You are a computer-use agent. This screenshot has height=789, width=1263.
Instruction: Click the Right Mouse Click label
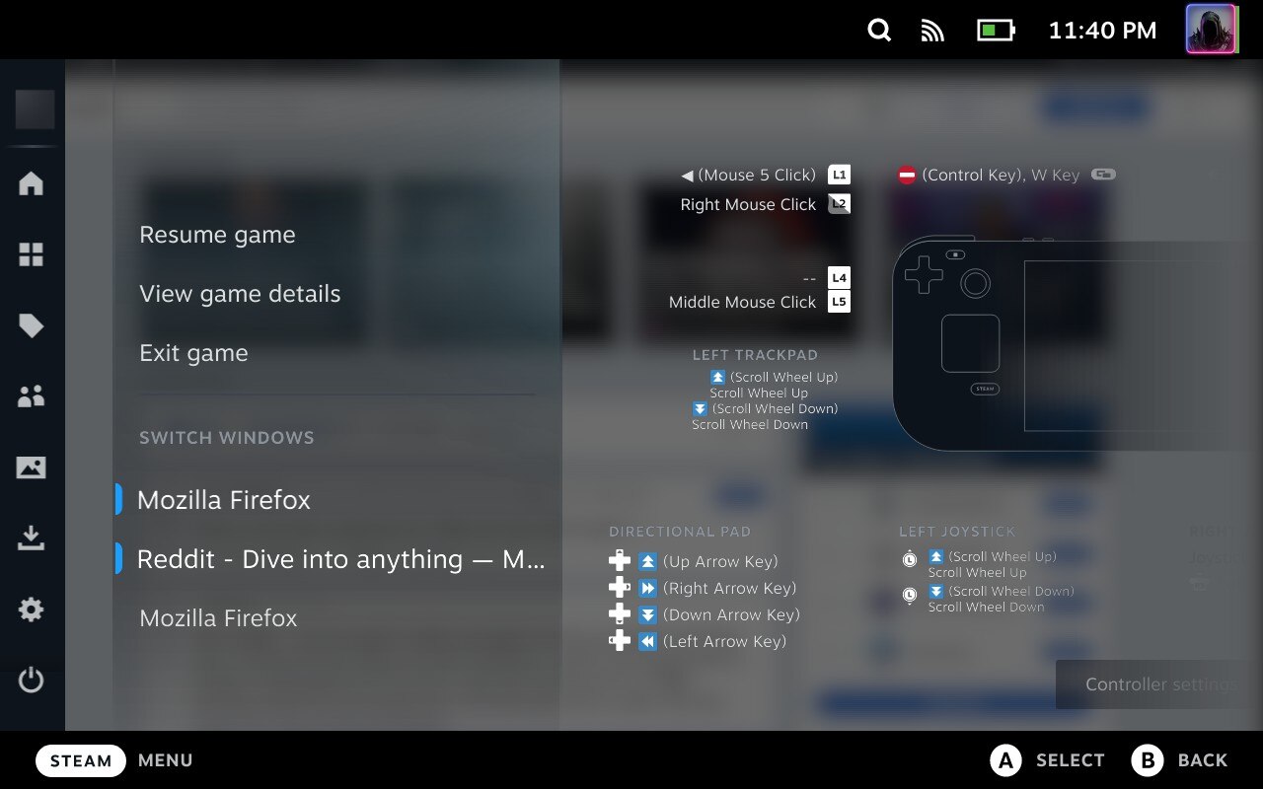pyautogui.click(x=748, y=204)
